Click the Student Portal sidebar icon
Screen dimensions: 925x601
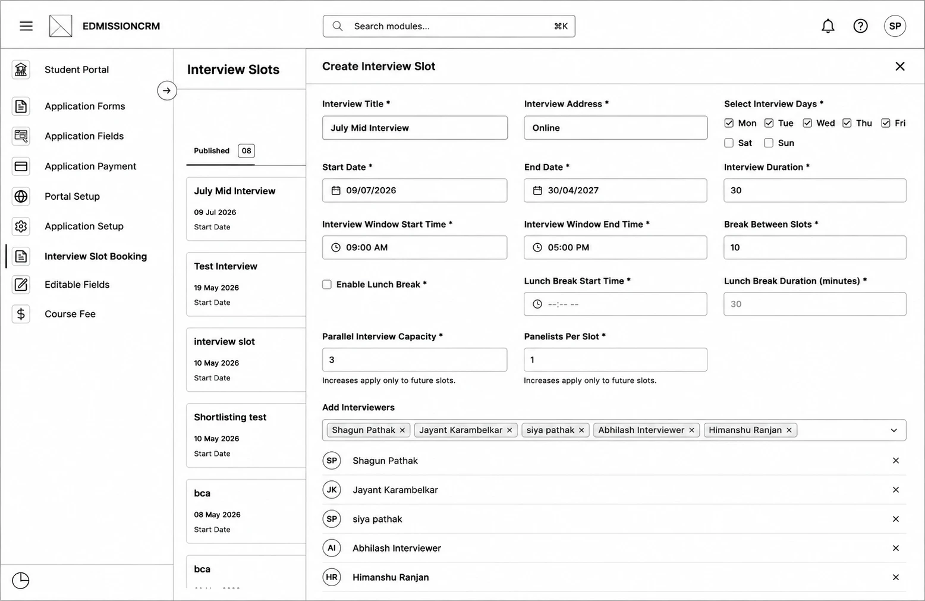(21, 70)
